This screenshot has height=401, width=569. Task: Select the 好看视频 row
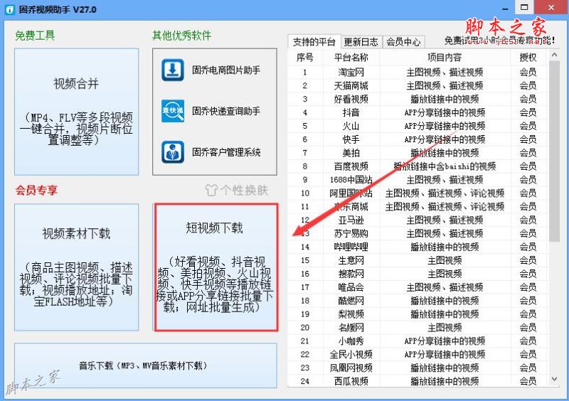[418, 99]
